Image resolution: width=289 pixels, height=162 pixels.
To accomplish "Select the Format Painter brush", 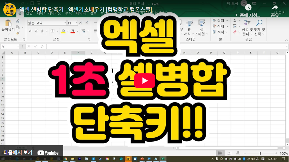I will (18, 33).
